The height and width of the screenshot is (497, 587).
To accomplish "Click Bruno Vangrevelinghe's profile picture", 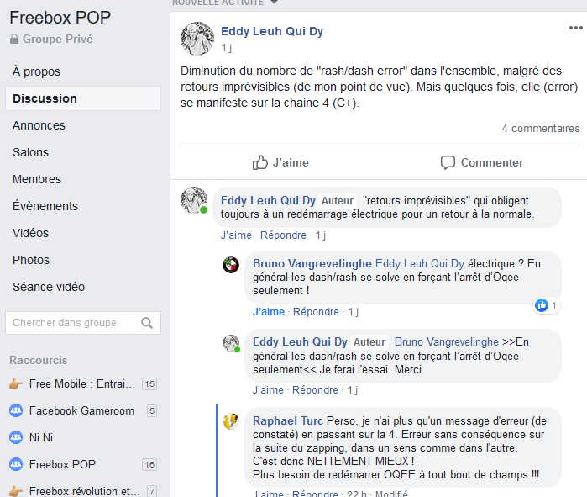I will pyautogui.click(x=231, y=265).
